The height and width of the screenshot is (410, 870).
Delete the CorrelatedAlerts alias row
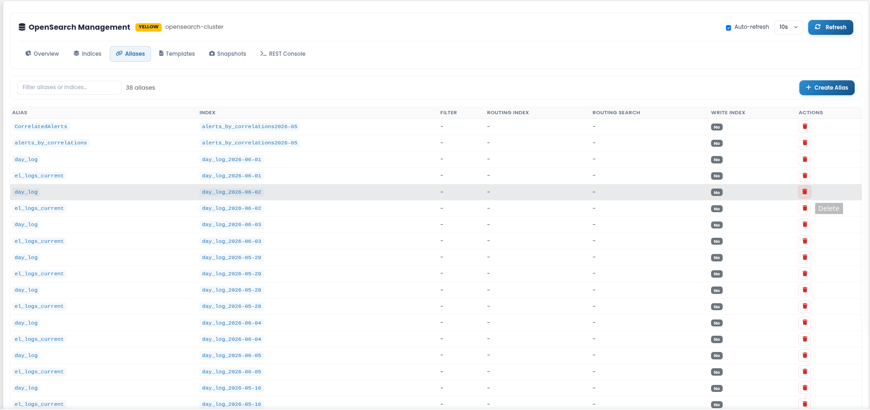click(x=804, y=127)
